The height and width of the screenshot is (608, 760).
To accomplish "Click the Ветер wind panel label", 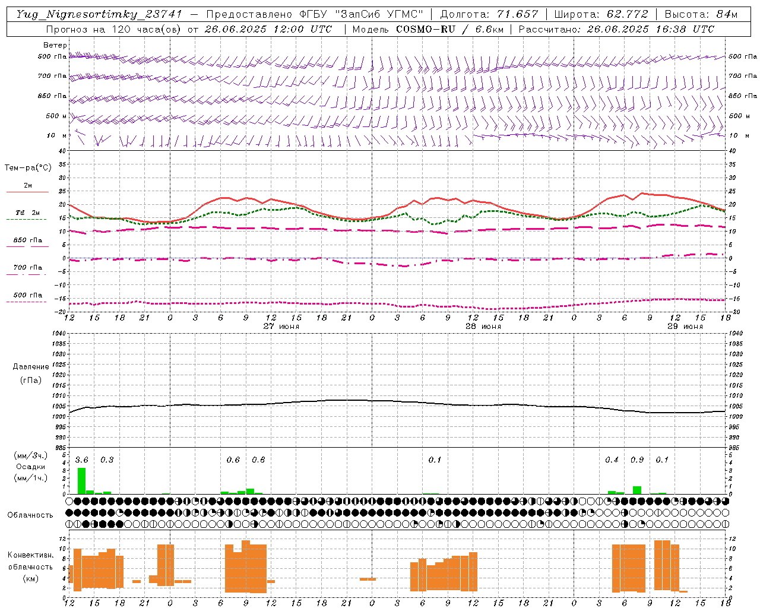I will click(55, 45).
